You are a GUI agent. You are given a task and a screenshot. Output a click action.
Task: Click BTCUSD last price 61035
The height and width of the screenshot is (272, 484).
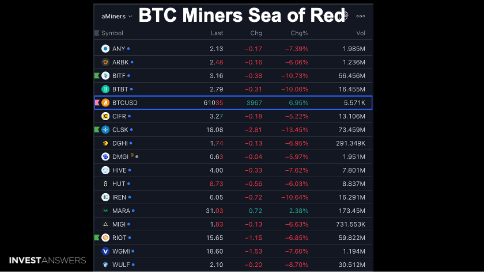tap(213, 102)
